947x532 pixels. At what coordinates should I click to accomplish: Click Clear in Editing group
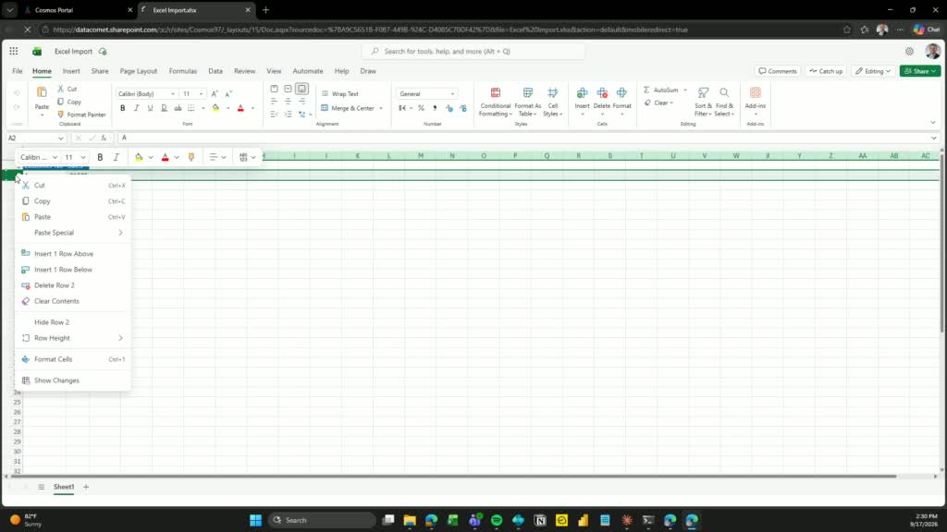point(658,103)
